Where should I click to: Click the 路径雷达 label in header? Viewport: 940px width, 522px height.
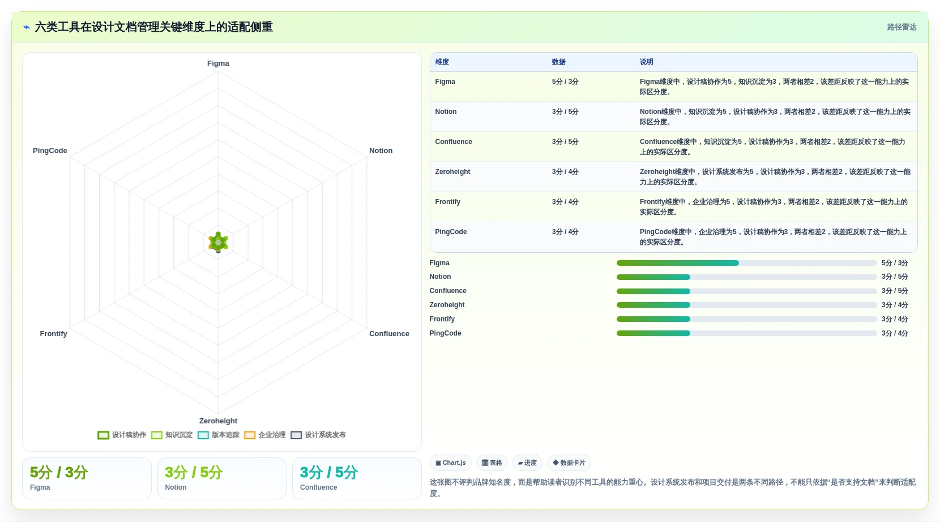901,27
